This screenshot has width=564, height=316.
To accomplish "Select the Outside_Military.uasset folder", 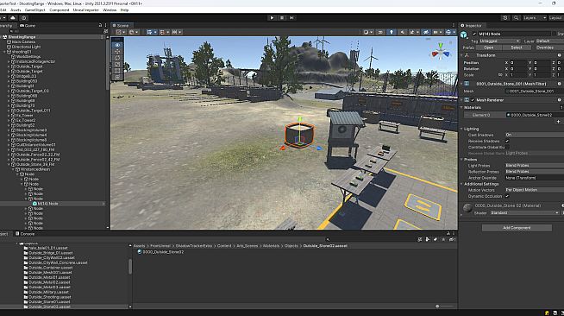I will (48, 292).
